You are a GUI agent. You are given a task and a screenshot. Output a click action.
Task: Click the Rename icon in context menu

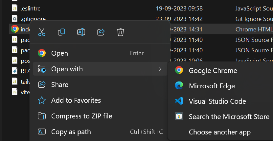point(81,32)
